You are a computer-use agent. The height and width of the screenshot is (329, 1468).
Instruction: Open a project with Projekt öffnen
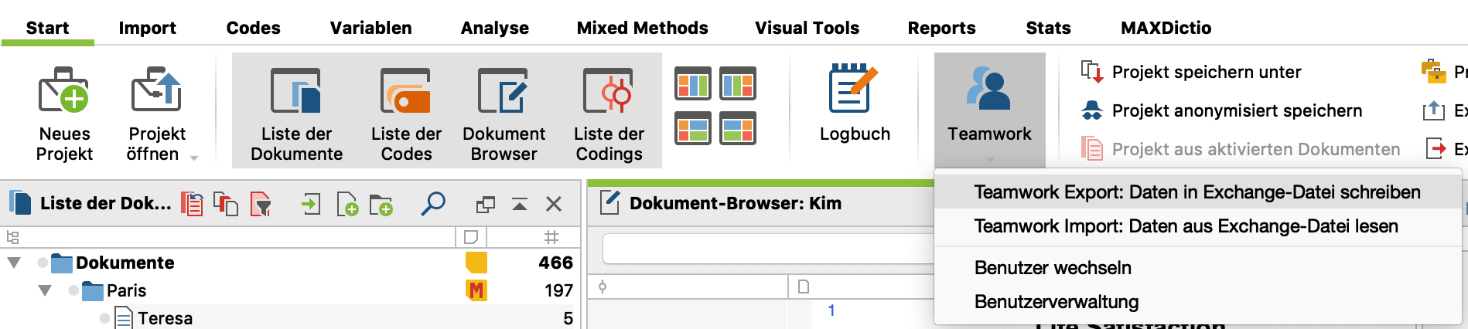[x=156, y=114]
